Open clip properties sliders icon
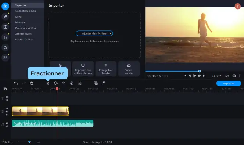The height and width of the screenshot is (145, 244). coord(80,83)
